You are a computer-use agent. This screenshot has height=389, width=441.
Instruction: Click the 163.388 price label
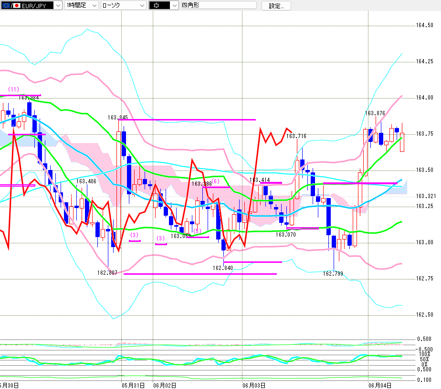pos(202,184)
